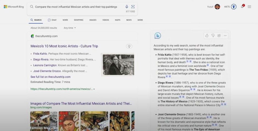The image size is (258, 131).
Task: Go to the Images tab
Action: coord(93,20)
